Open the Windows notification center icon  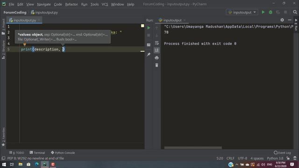click(x=292, y=164)
